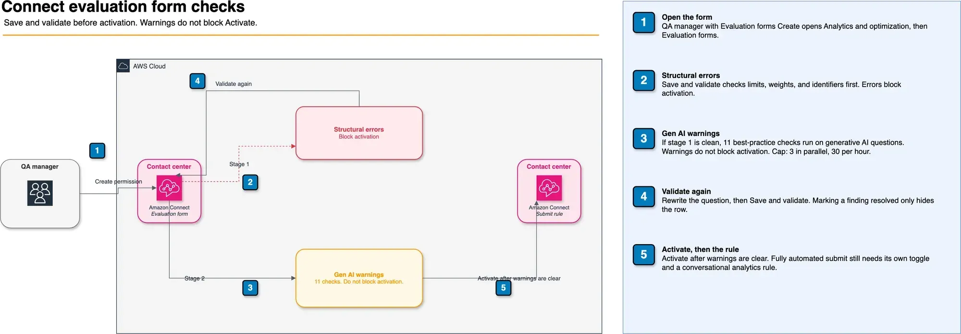Click the 'Connect evaluation form checks' title
Viewport: 961px width, 334px height.
tap(123, 7)
